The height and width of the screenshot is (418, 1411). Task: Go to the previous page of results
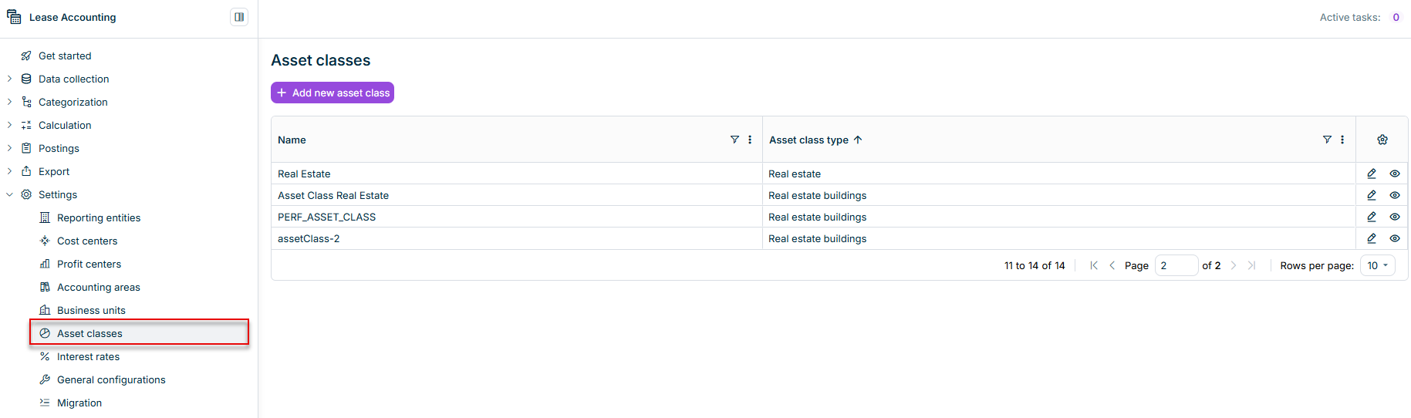tap(1112, 265)
